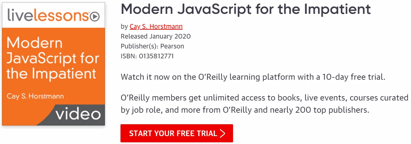Click the white title text on cover

[x=53, y=59]
